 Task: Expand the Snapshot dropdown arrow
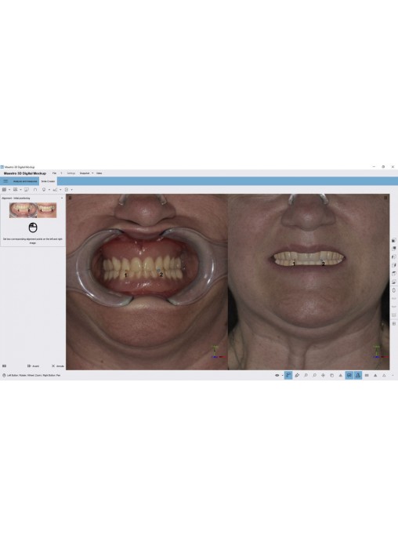coord(92,173)
